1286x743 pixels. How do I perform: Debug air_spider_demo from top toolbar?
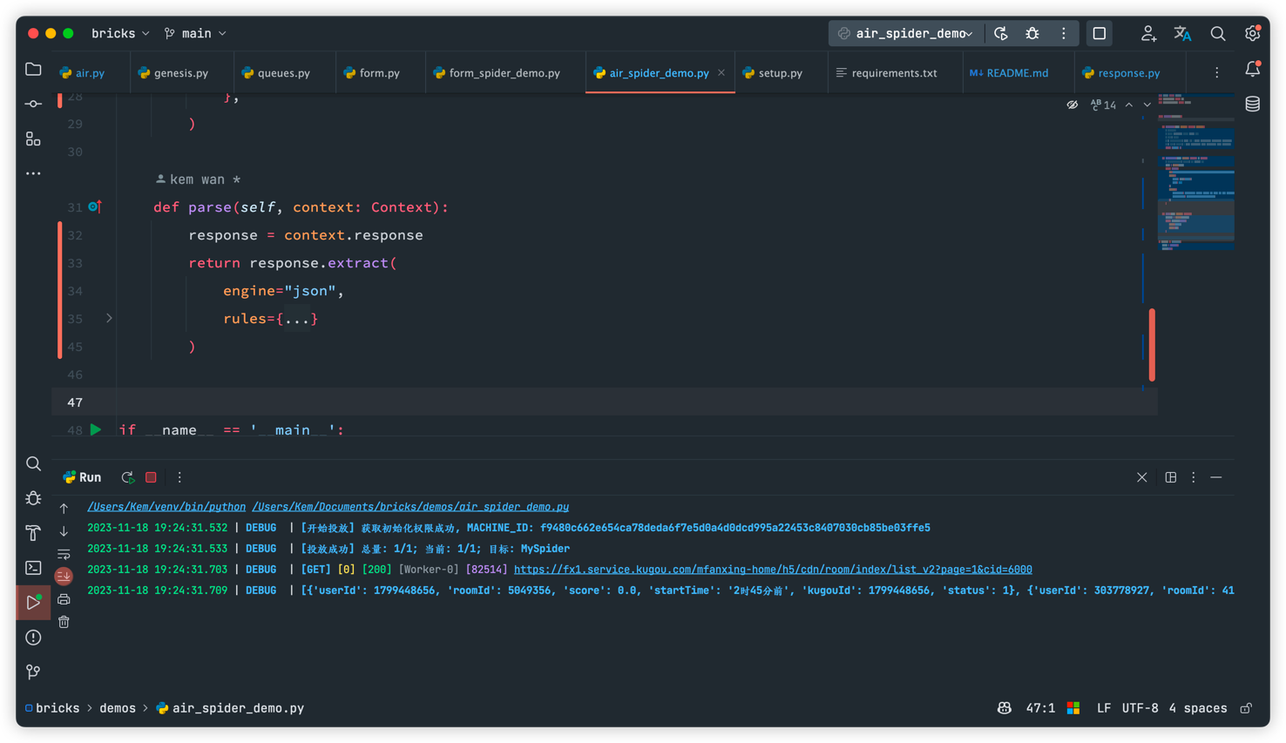(x=1032, y=33)
